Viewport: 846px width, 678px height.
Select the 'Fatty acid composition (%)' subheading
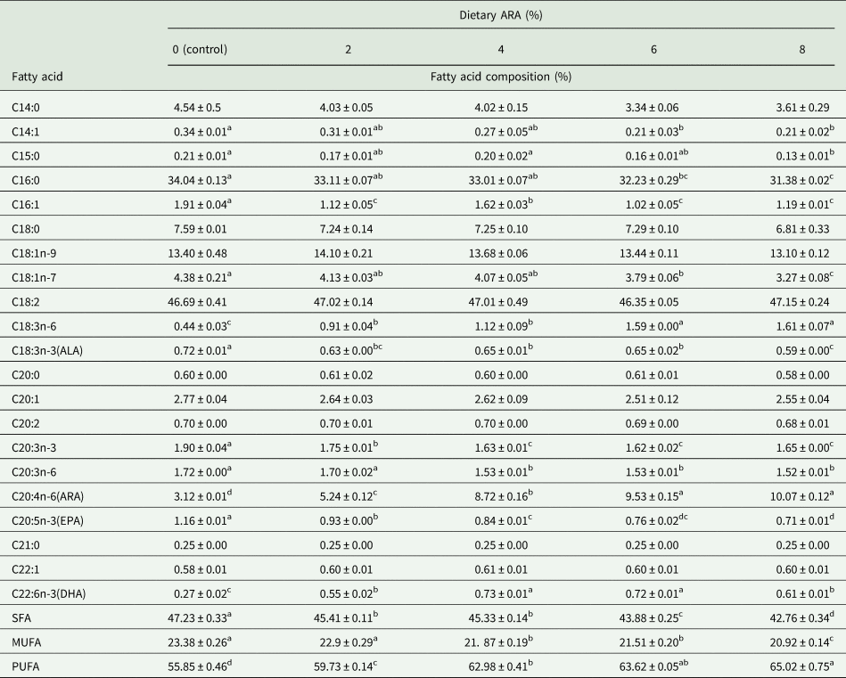click(x=504, y=78)
